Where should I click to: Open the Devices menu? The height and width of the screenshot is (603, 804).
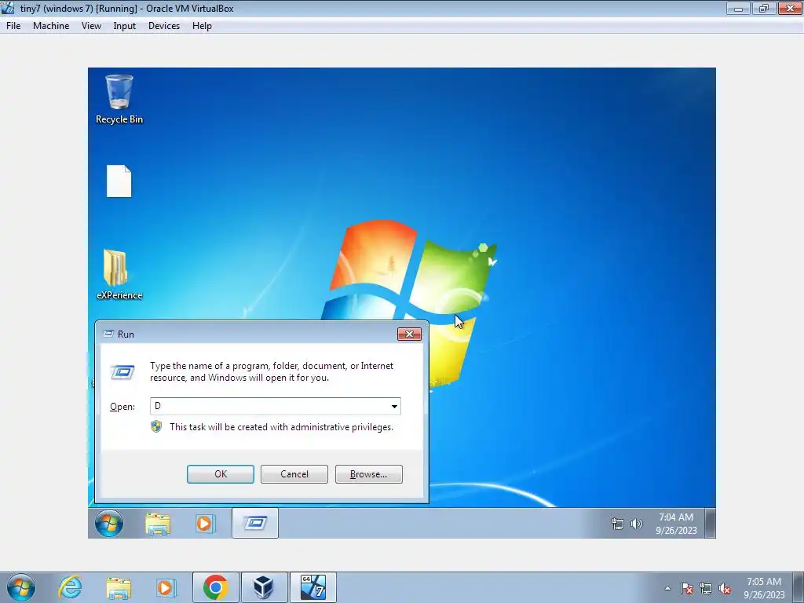[x=164, y=26]
